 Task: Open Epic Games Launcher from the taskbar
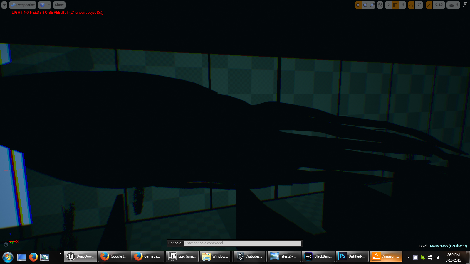182,256
